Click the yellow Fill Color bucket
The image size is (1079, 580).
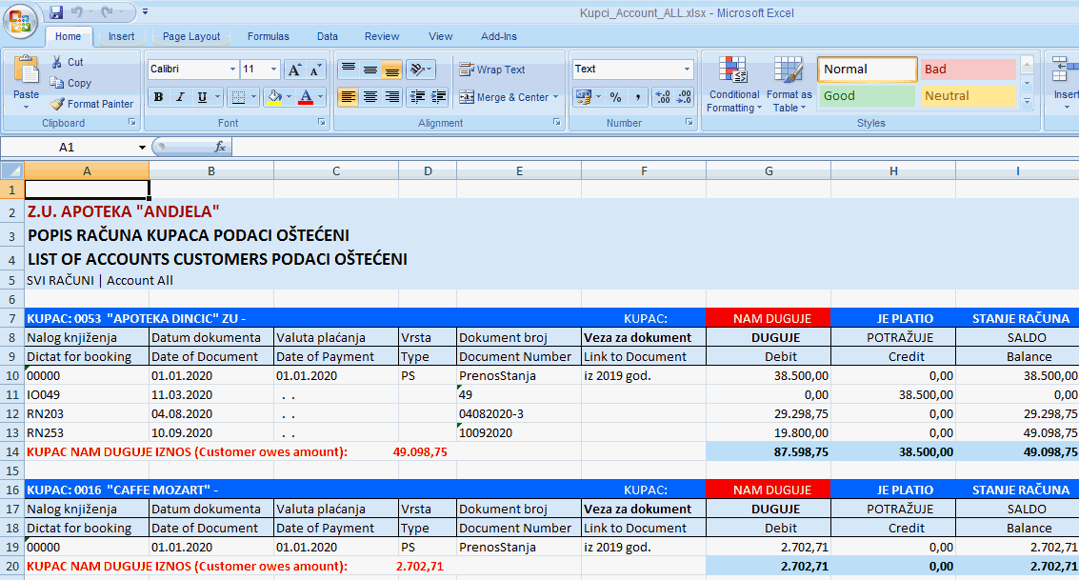pos(274,97)
